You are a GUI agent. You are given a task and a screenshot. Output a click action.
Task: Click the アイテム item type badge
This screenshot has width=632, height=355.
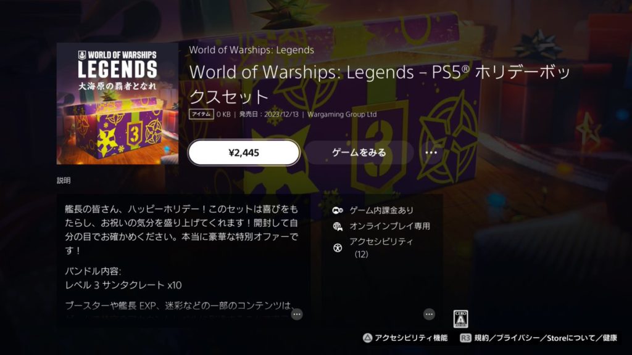201,114
